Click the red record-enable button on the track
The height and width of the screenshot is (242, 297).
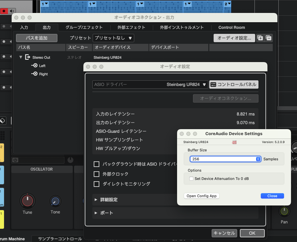pyautogui.click(x=4, y=11)
